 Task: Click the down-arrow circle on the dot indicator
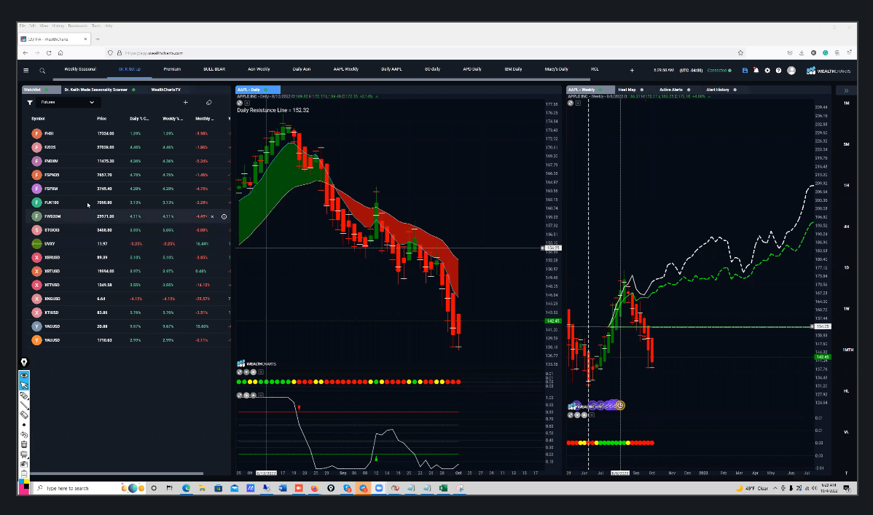coord(246,372)
